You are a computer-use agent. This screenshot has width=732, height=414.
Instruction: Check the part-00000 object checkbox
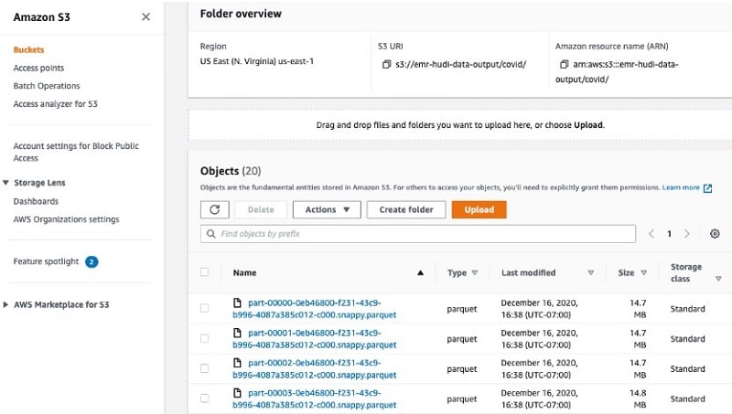click(204, 308)
